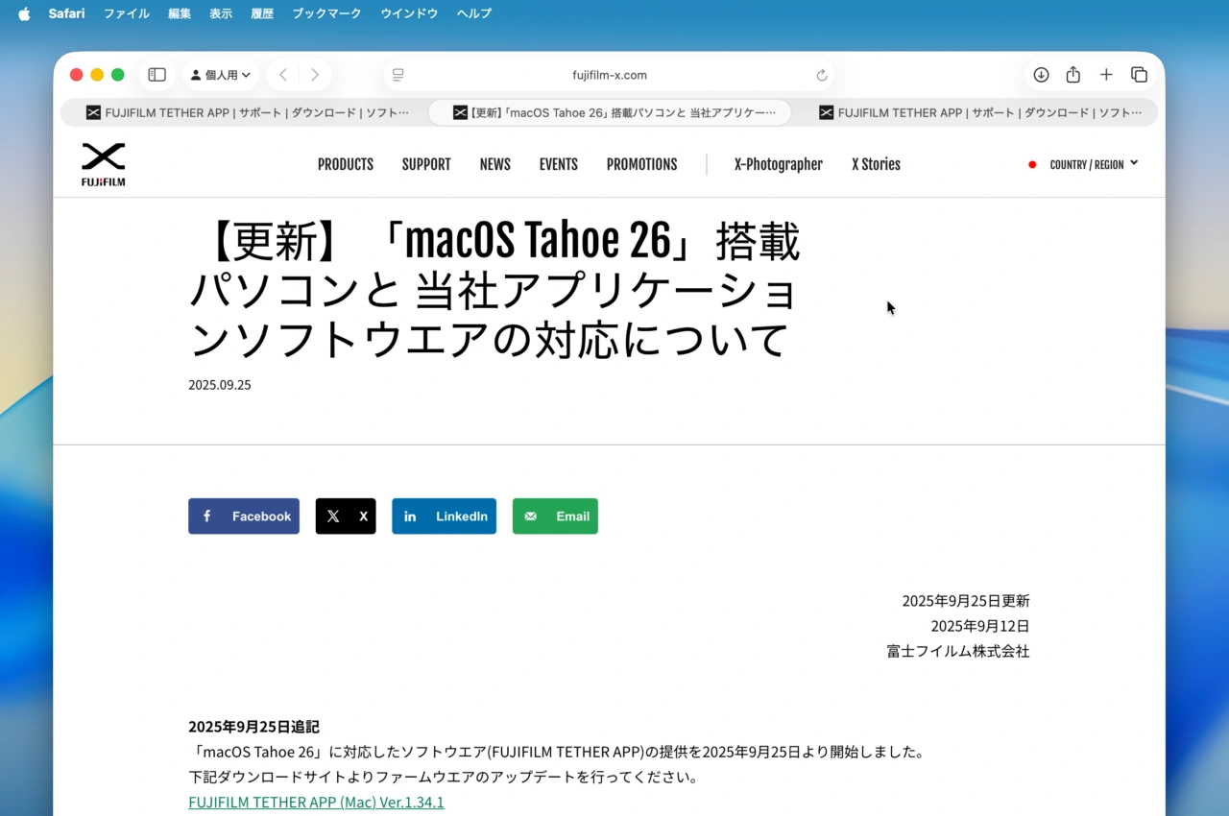This screenshot has width=1229, height=816.
Task: Navigate back with the previous-page arrow
Action: coord(282,74)
